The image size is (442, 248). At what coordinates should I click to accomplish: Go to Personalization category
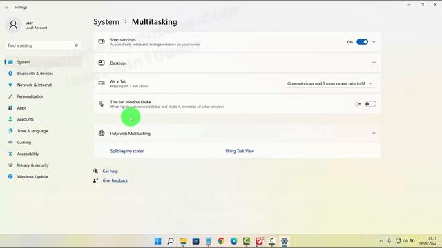43,96
